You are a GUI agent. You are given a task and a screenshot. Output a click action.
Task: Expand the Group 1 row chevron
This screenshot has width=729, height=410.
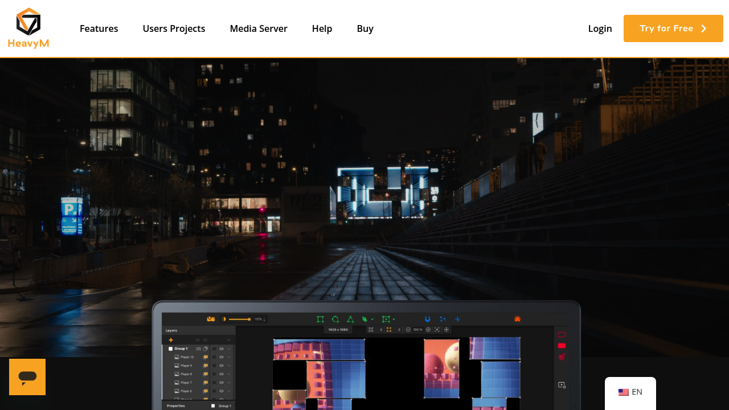pos(229,348)
